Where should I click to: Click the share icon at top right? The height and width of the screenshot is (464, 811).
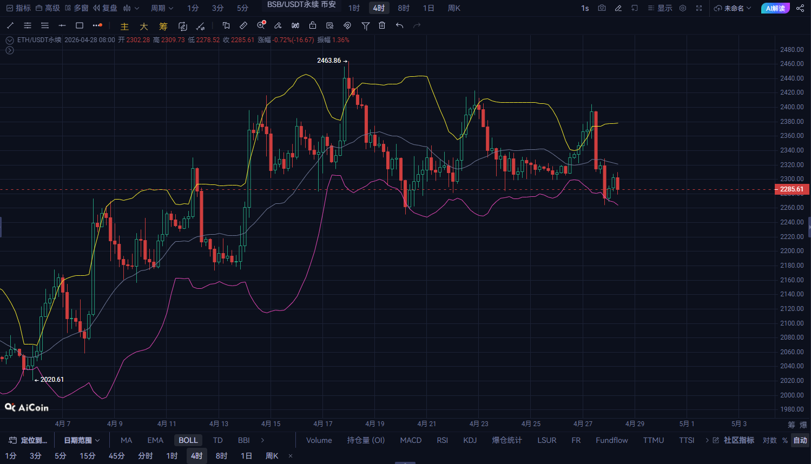[800, 8]
